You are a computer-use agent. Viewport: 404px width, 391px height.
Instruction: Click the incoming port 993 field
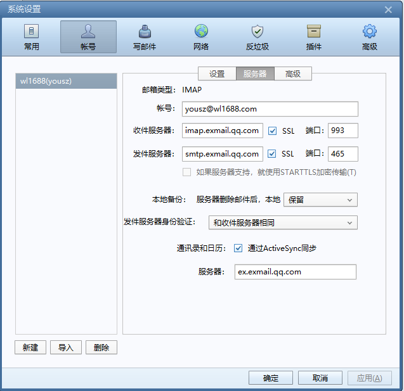[x=343, y=131]
